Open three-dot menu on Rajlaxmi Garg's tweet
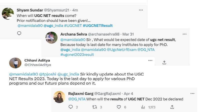 tap(192, 93)
